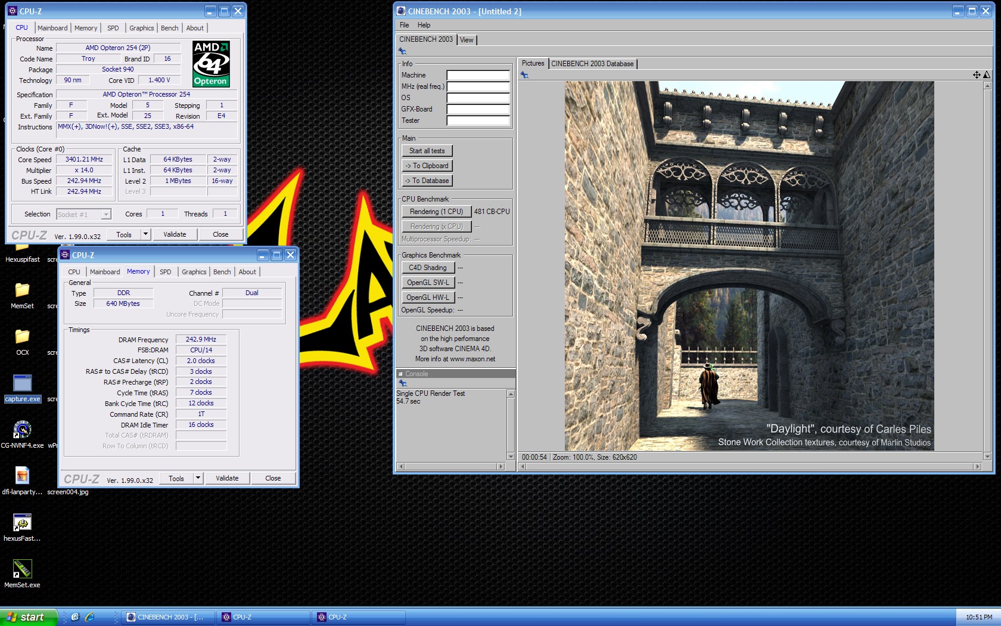Run Rendering (1 CPU) benchmark
This screenshot has height=626, width=1001.
click(x=436, y=212)
